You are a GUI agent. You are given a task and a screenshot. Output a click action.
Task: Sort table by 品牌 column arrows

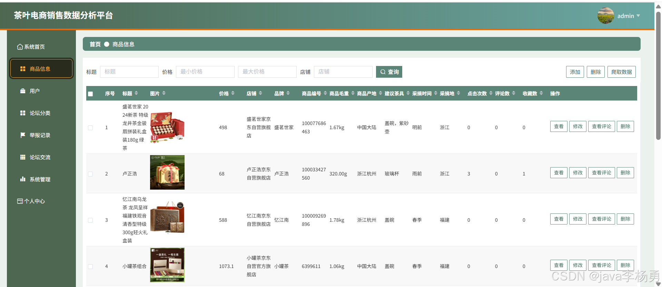point(288,93)
